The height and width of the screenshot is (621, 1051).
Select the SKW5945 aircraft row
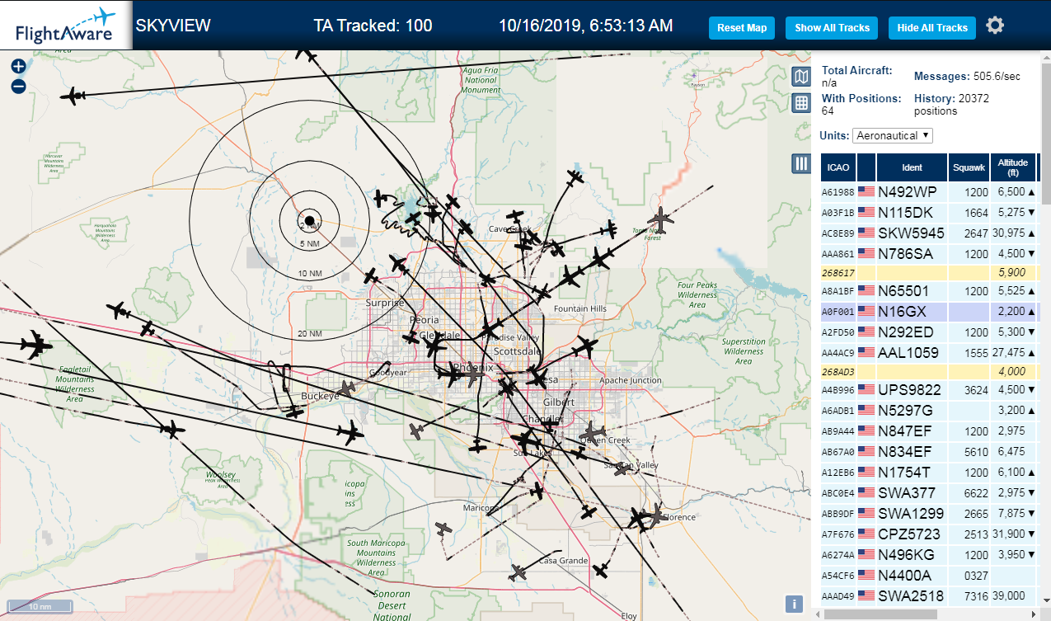[930, 233]
